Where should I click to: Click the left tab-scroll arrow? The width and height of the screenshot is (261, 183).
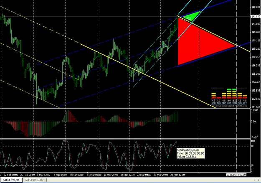[254, 180]
